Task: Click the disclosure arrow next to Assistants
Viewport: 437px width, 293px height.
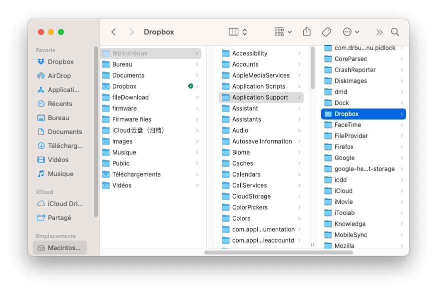Action: (x=299, y=119)
